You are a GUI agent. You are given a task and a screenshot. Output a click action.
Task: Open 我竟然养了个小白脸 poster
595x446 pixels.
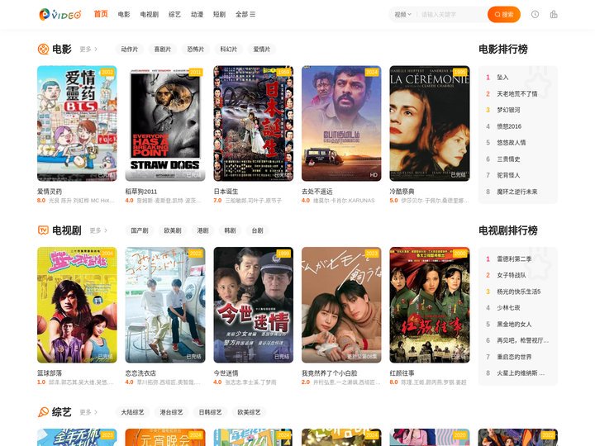341,305
